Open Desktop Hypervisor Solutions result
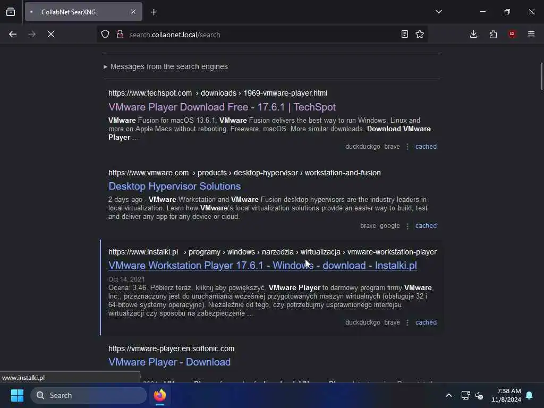The width and height of the screenshot is (544, 408). (x=174, y=186)
